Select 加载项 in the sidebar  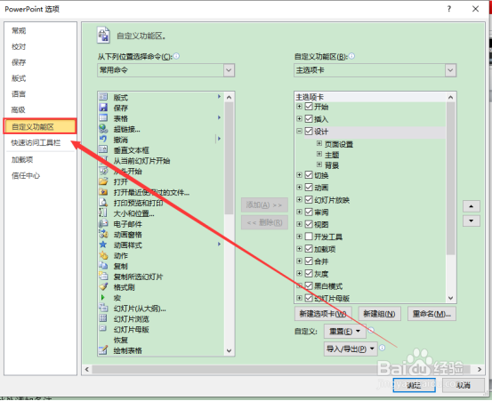pyautogui.click(x=22, y=159)
